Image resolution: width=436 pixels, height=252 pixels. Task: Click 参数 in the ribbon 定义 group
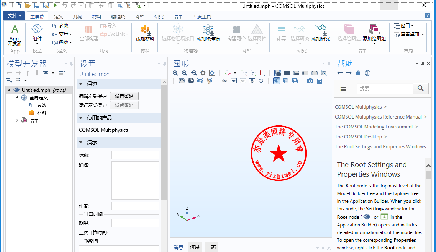[x=60, y=26]
